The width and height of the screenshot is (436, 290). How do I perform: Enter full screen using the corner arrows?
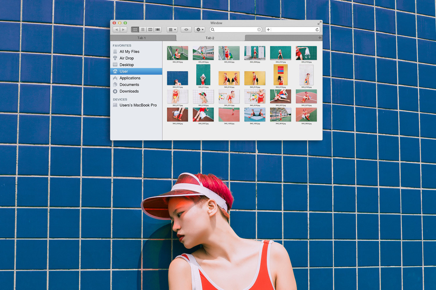pos(319,23)
